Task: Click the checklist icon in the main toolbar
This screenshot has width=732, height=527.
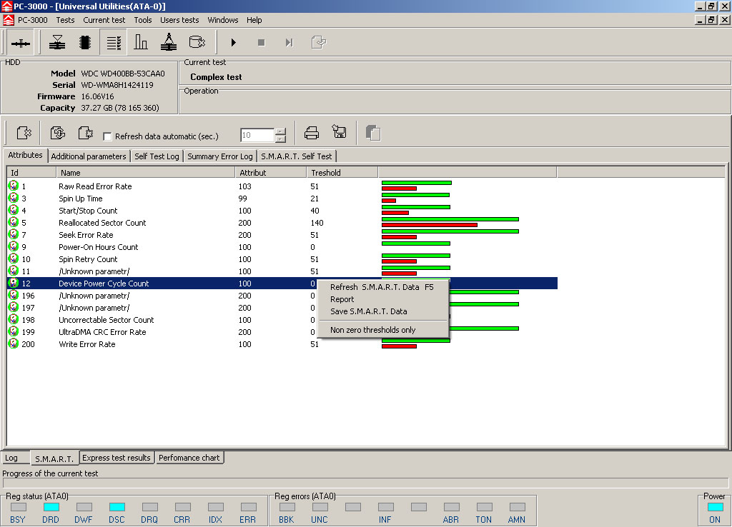Action: point(114,43)
